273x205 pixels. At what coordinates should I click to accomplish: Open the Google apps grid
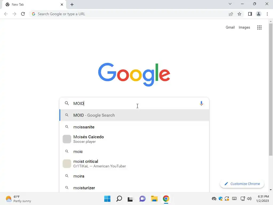pos(259,27)
